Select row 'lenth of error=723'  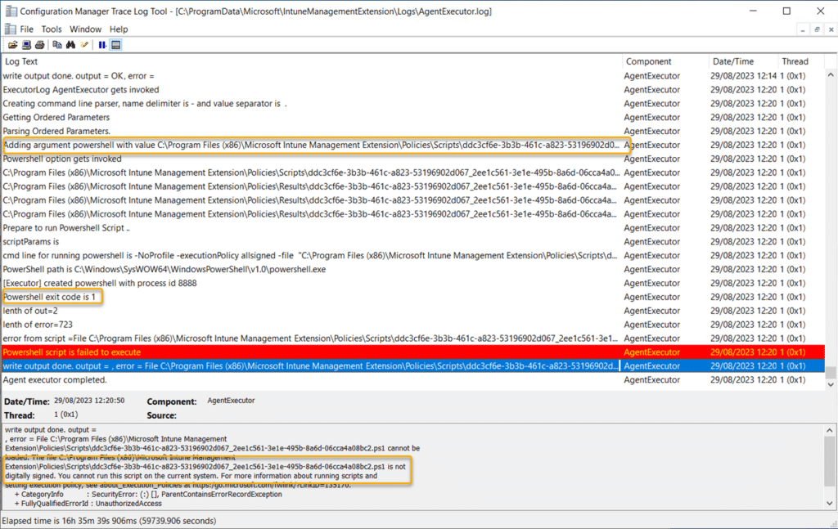coord(413,325)
